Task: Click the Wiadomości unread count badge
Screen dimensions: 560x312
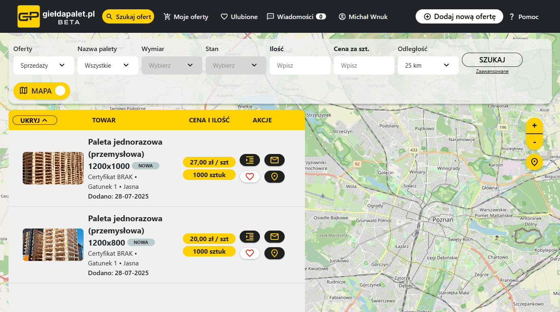Action: click(321, 17)
